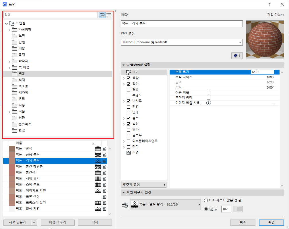Image resolution: width=289 pixels, height=229 pixels.
Task: Enable the 환경 environment channel
Action: 129,107
